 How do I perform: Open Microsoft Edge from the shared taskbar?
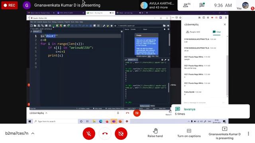pos(100,121)
